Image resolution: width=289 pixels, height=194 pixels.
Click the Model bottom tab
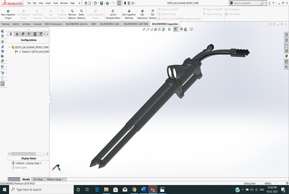pyautogui.click(x=26, y=179)
